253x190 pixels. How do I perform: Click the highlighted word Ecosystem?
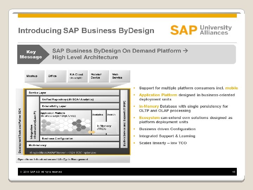click(149, 118)
